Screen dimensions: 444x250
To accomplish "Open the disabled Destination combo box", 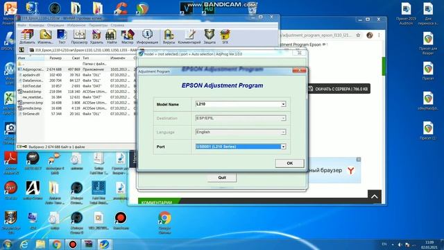I will coord(241,118).
